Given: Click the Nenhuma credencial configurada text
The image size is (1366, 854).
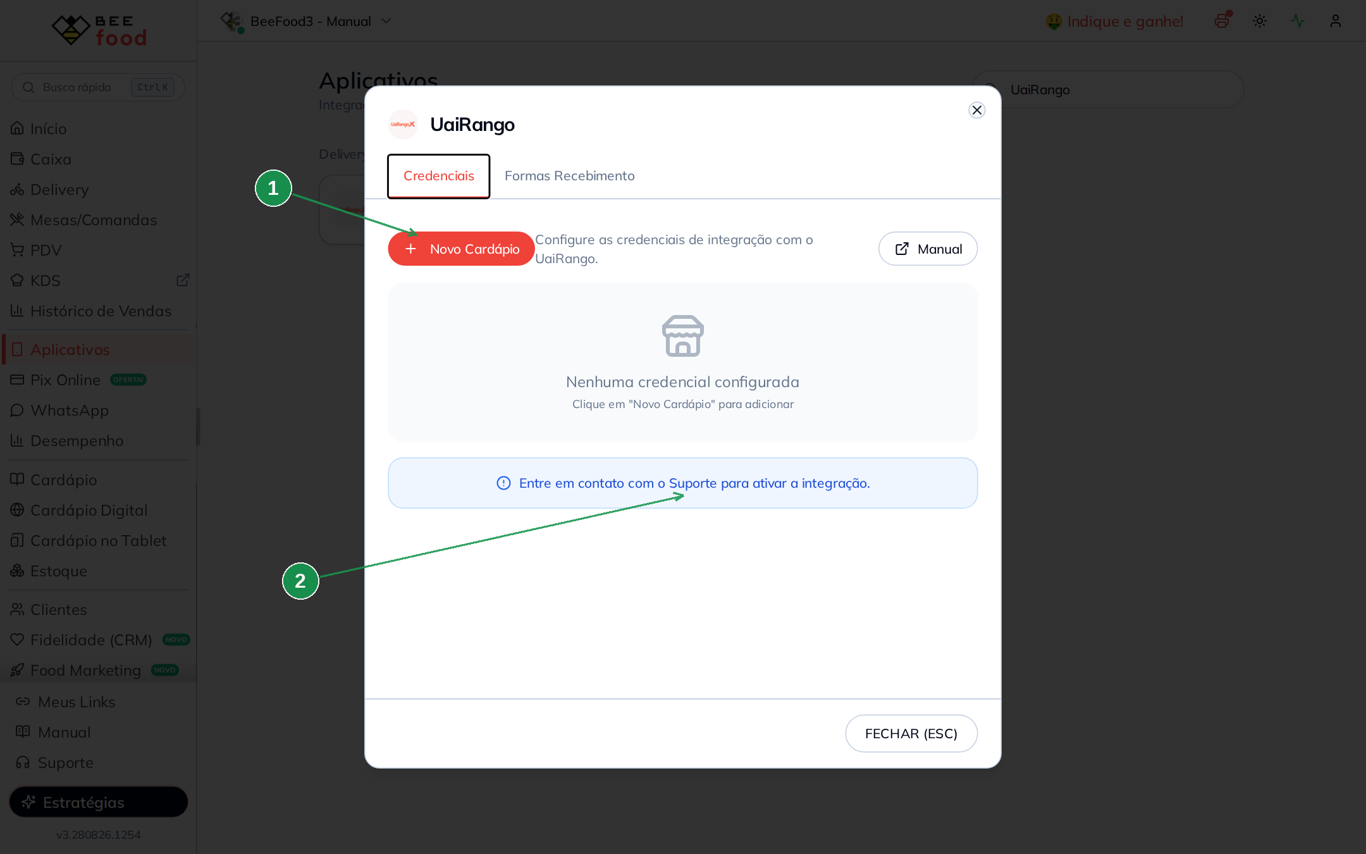Looking at the screenshot, I should (682, 382).
